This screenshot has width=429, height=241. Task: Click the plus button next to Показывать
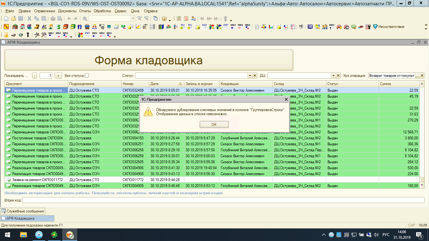click(x=58, y=76)
